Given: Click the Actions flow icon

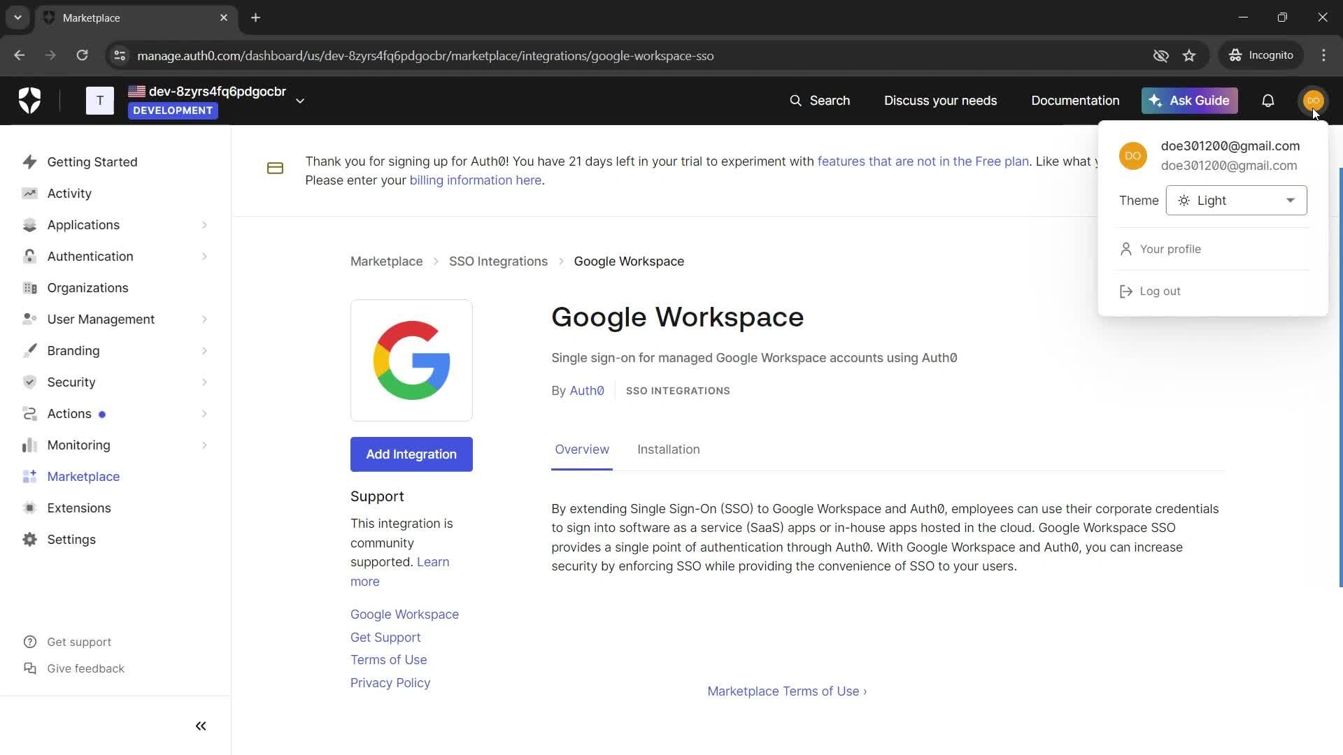Looking at the screenshot, I should [x=29, y=414].
